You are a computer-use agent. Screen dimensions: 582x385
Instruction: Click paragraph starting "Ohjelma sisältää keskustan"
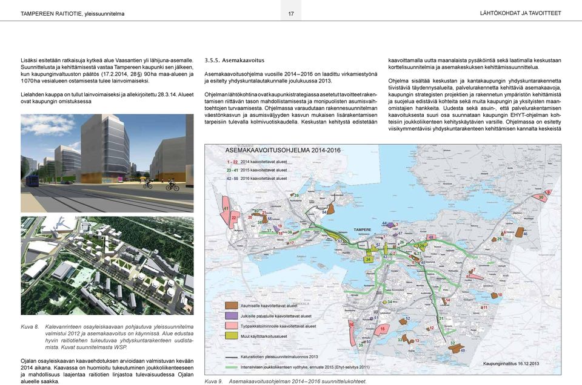475,105
